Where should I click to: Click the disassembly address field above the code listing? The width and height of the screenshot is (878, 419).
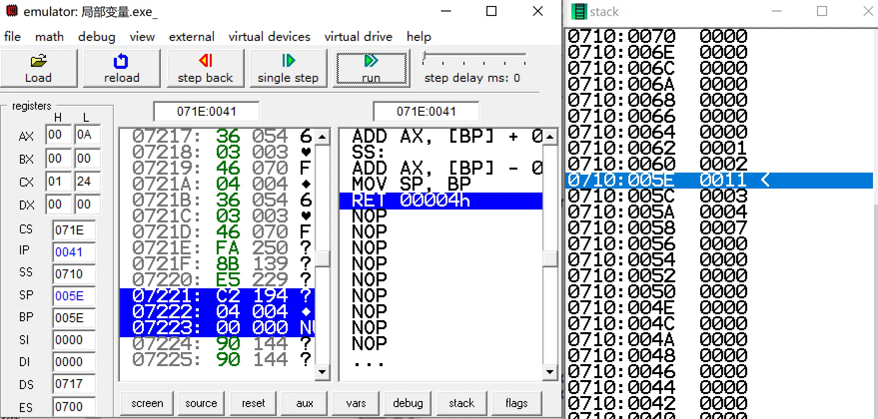coord(426,111)
